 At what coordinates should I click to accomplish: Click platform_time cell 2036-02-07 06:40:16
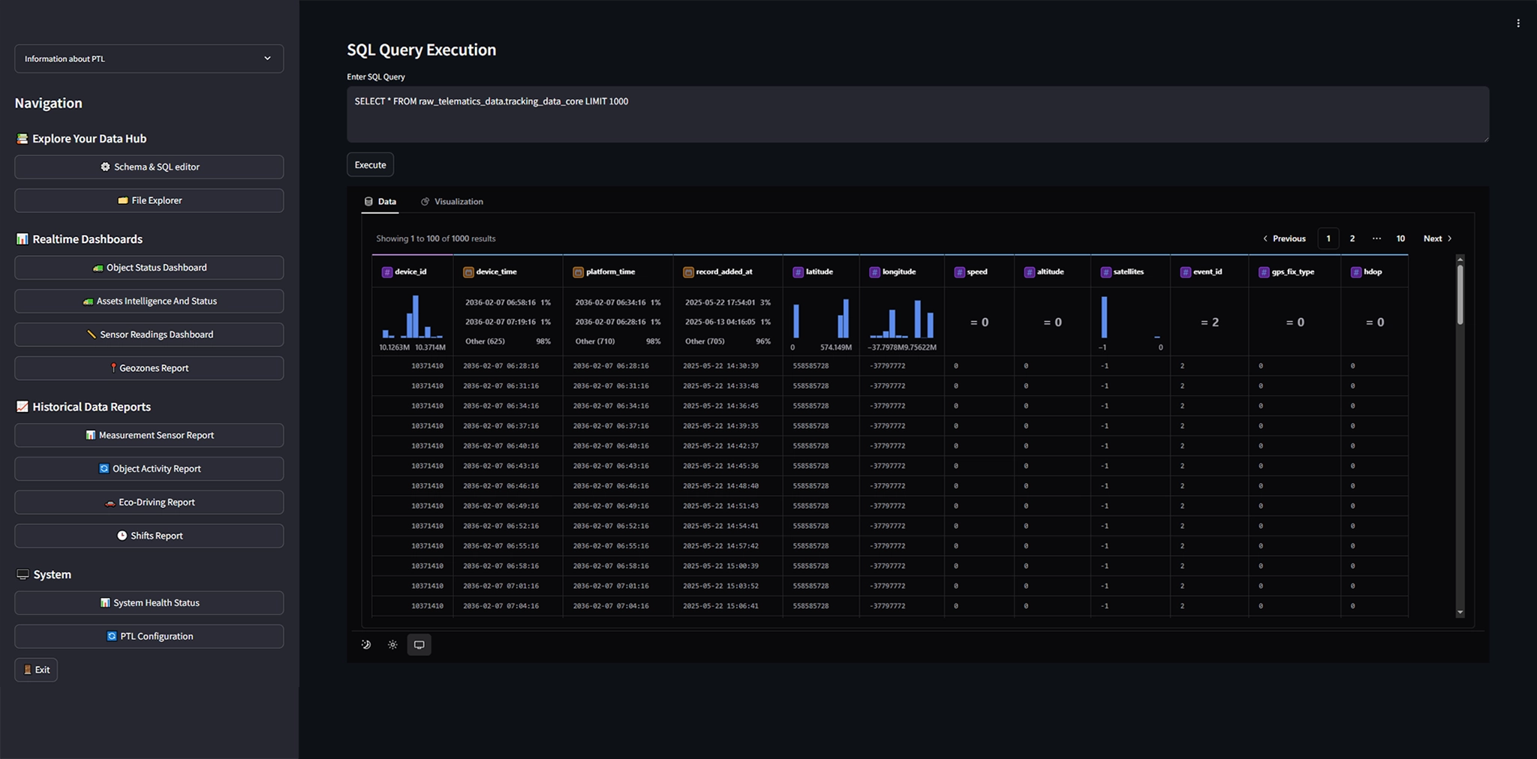point(611,446)
